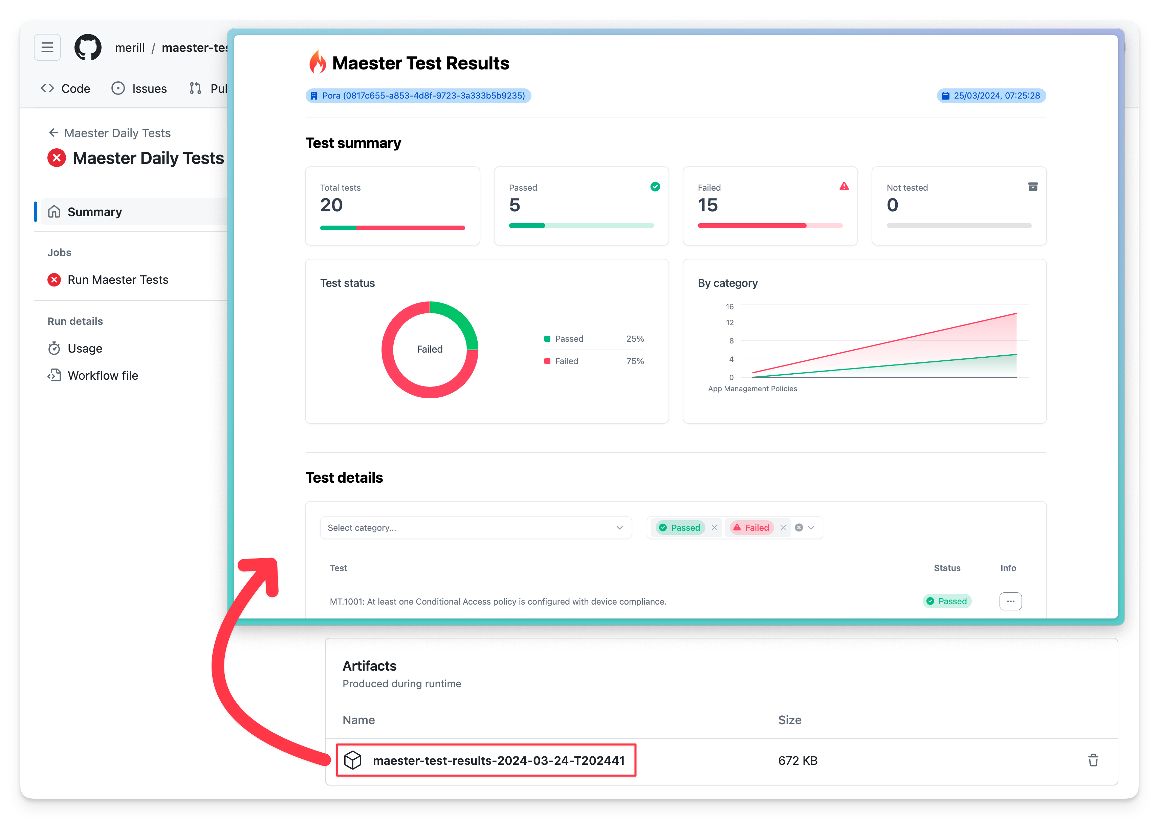Open info menu for test MT.1001
This screenshot has width=1159, height=819.
pos(1010,601)
